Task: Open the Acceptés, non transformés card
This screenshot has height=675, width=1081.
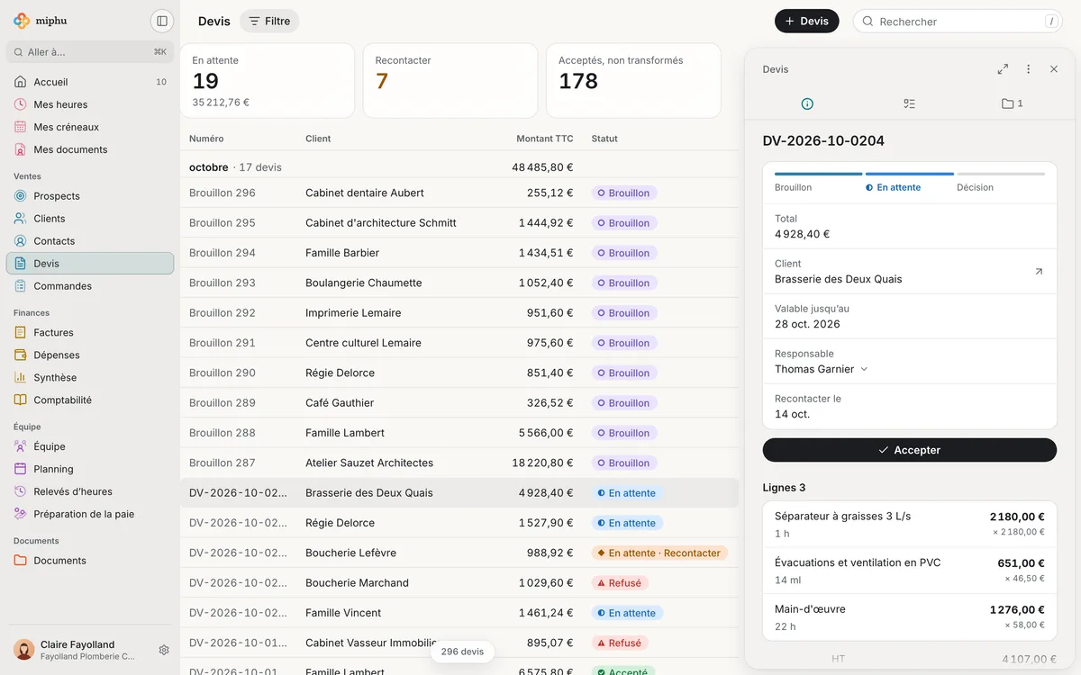Action: pyautogui.click(x=633, y=81)
